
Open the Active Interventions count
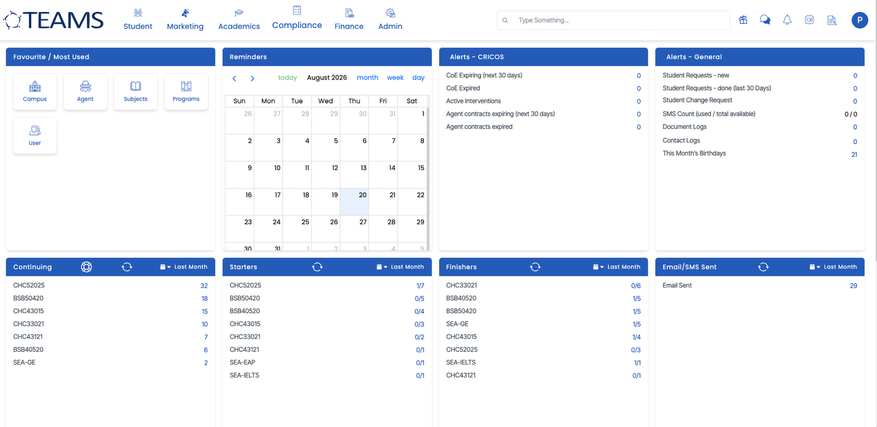(x=639, y=101)
